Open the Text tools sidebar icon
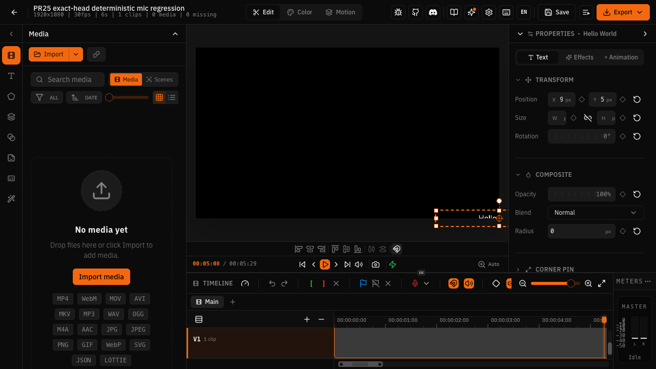 [11, 76]
